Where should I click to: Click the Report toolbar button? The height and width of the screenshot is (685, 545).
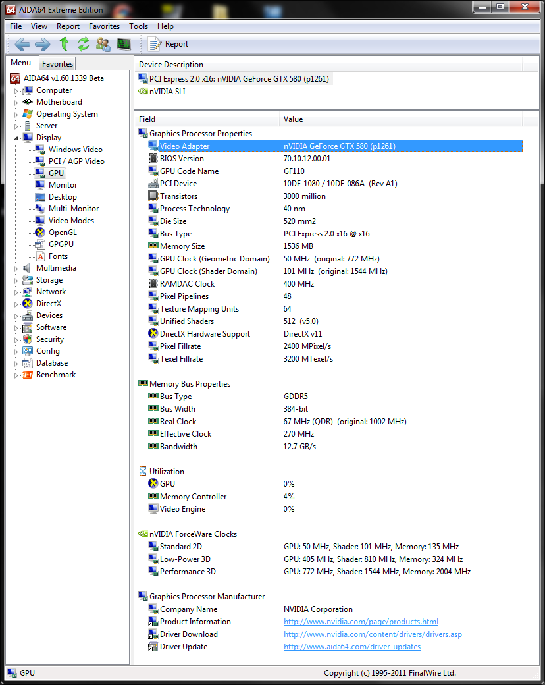point(168,44)
